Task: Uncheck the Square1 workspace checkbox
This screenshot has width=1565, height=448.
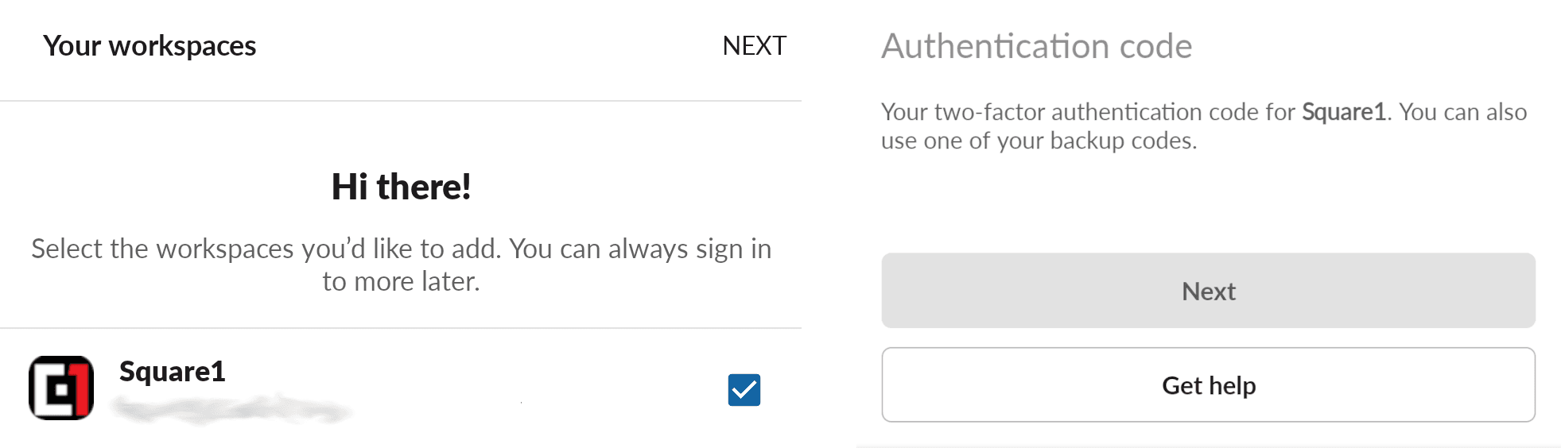Action: 744,390
